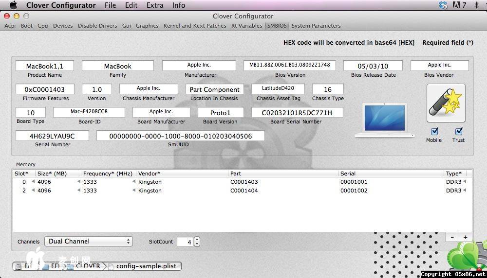Click the CLOVER folder in path bar
The width and height of the screenshot is (487, 278).
coord(88,266)
